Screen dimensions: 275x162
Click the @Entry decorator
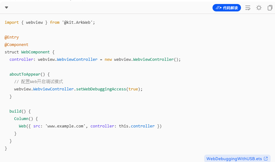[12, 37]
